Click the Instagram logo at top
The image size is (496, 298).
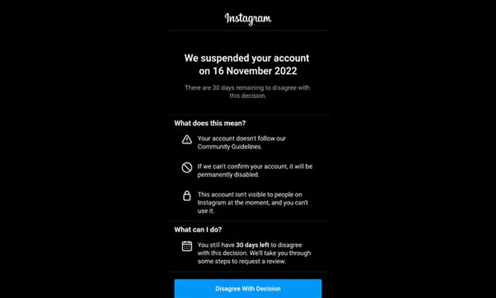coord(248,19)
